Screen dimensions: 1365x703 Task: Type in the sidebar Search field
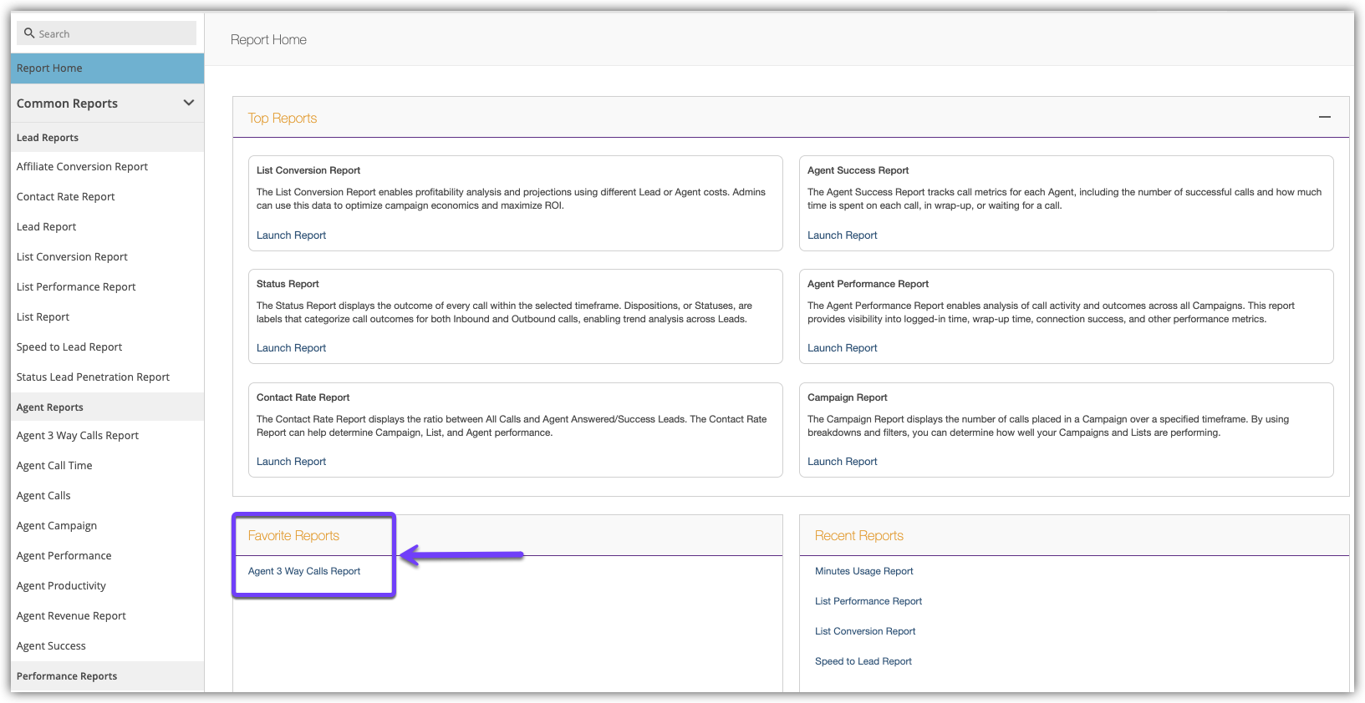[113, 33]
